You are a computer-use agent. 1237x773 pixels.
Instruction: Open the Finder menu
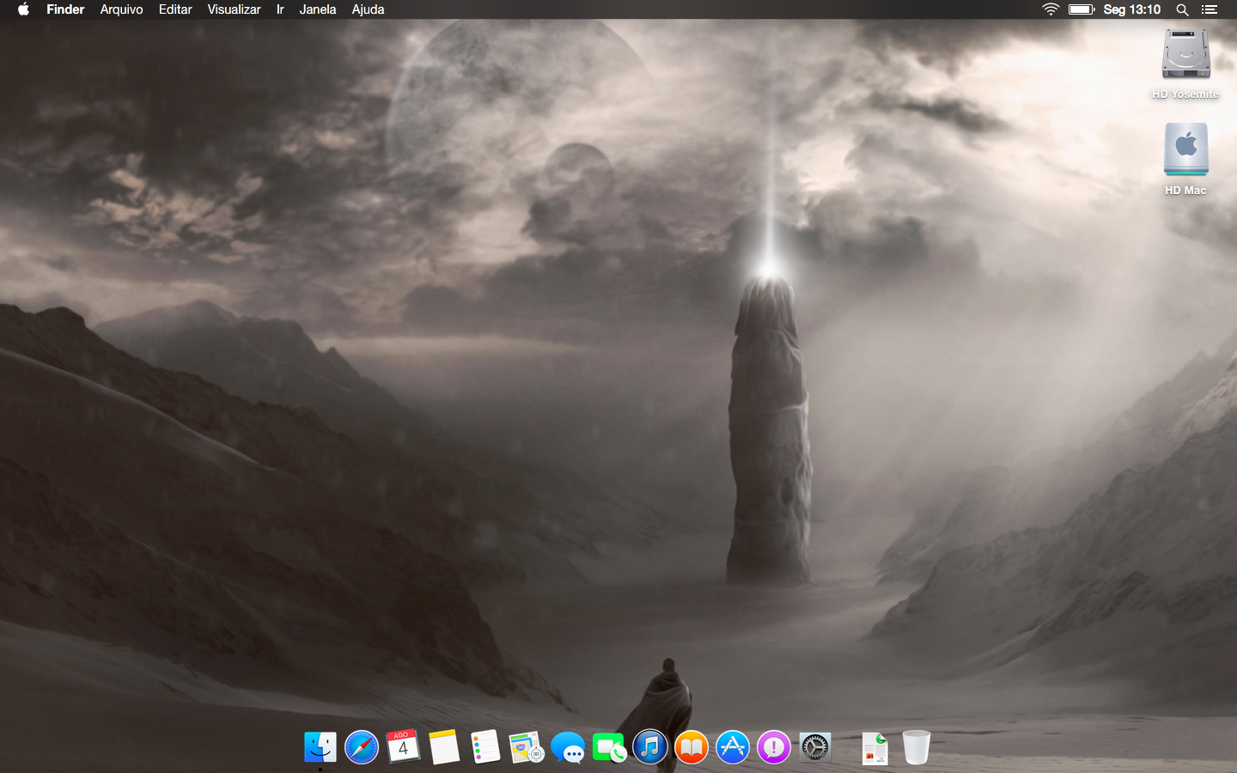coord(65,9)
